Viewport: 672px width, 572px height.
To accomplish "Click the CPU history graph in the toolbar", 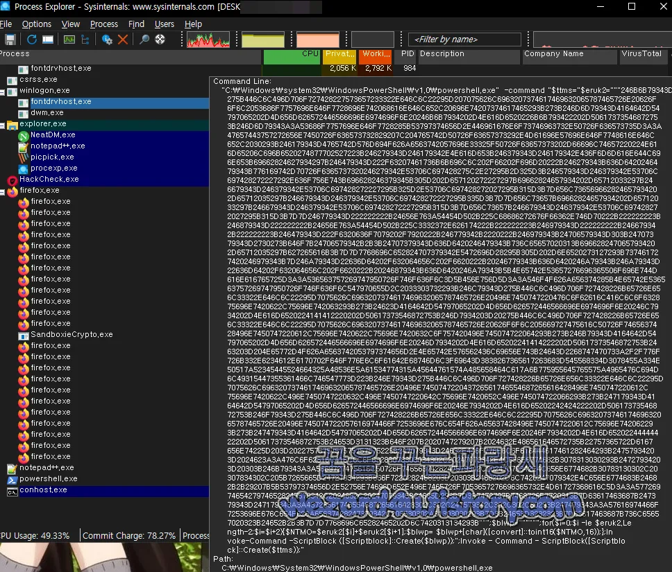I will [208, 39].
